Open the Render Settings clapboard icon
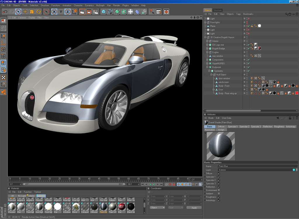299x219 pixels. pos(96,12)
